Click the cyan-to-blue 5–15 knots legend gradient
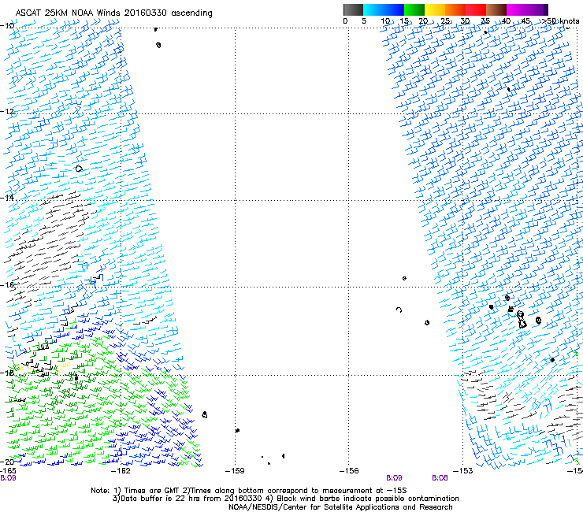 click(384, 9)
